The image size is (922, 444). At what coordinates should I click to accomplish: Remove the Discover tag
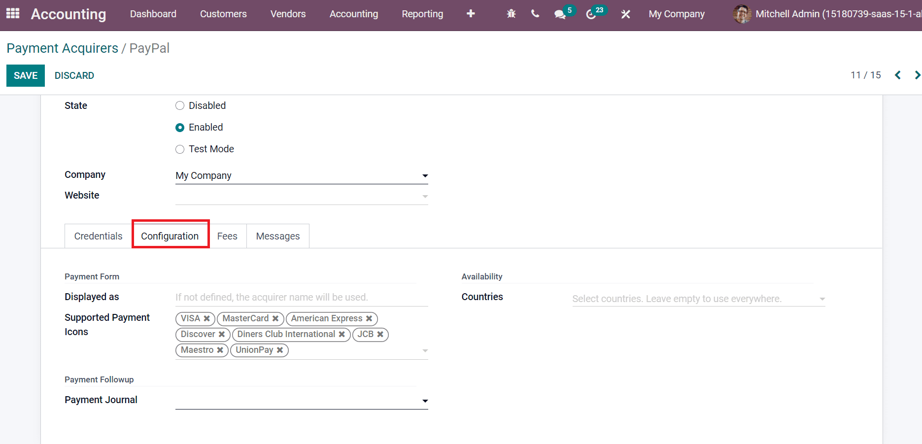point(222,335)
